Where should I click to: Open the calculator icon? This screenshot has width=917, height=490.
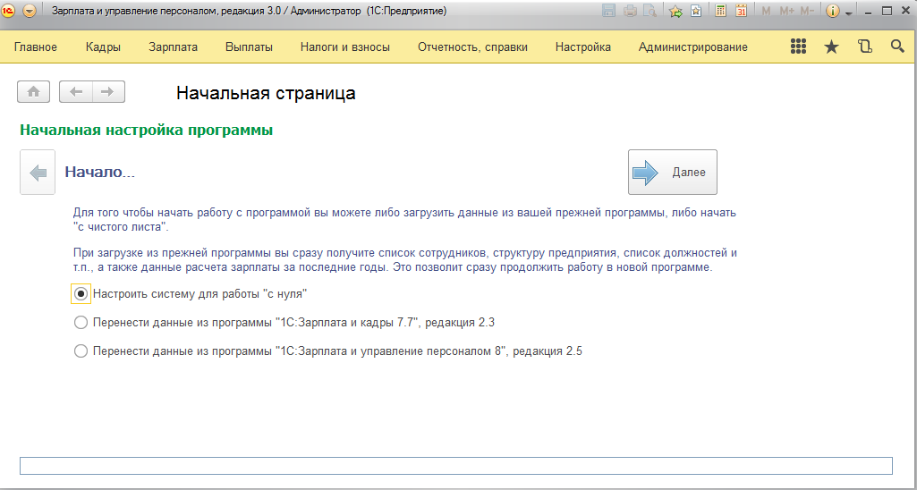pyautogui.click(x=721, y=11)
